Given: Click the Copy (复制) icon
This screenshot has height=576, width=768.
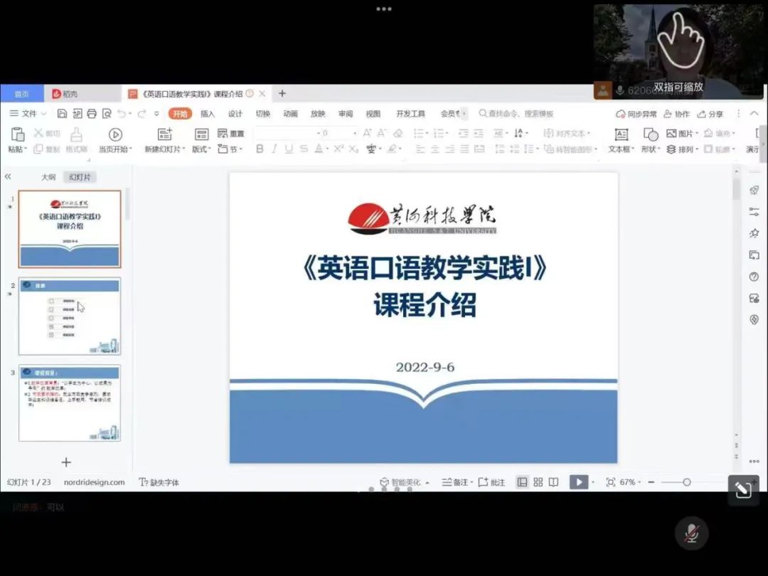Looking at the screenshot, I should click(x=38, y=149).
